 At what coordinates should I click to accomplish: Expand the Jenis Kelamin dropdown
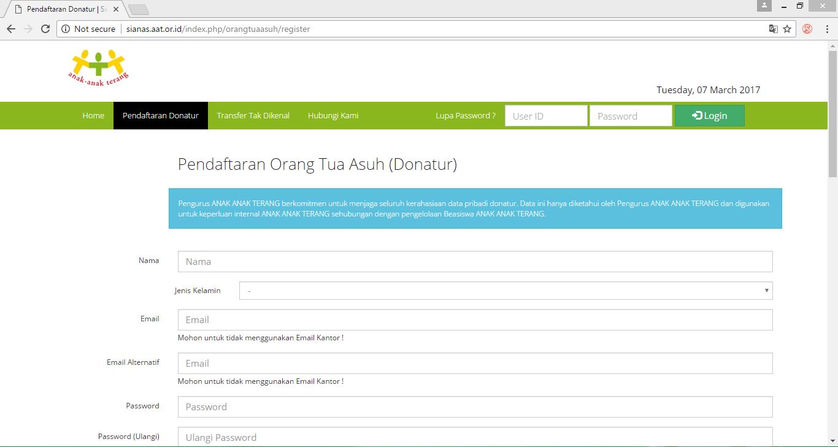tap(506, 291)
